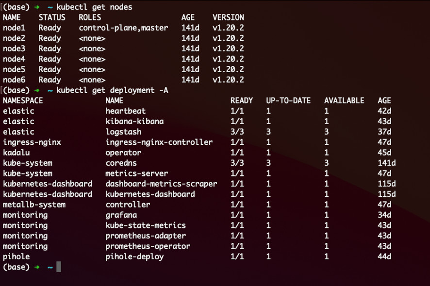Select the node1 name in nodes list
430x286 pixels.
[x=14, y=28]
